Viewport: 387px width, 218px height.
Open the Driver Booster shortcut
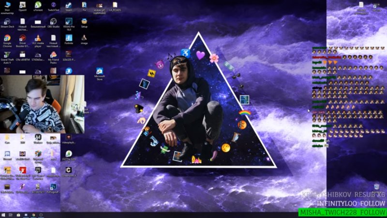(x=22, y=38)
